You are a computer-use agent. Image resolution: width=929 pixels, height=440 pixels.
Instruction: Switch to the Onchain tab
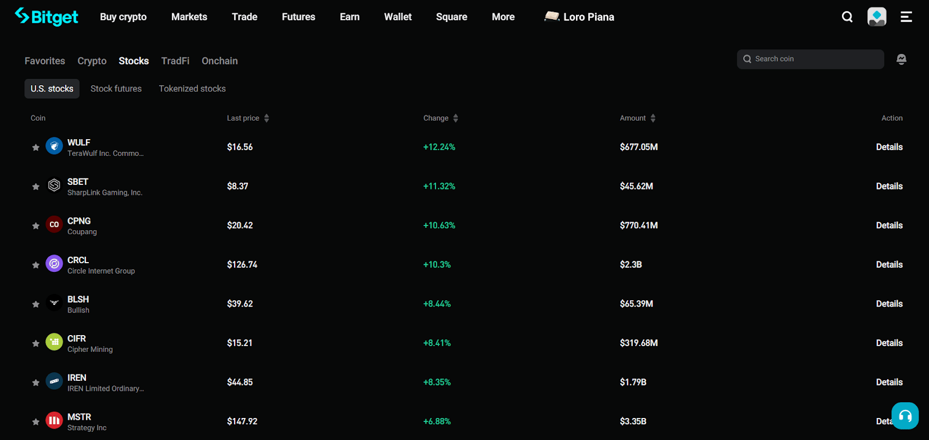pos(219,61)
